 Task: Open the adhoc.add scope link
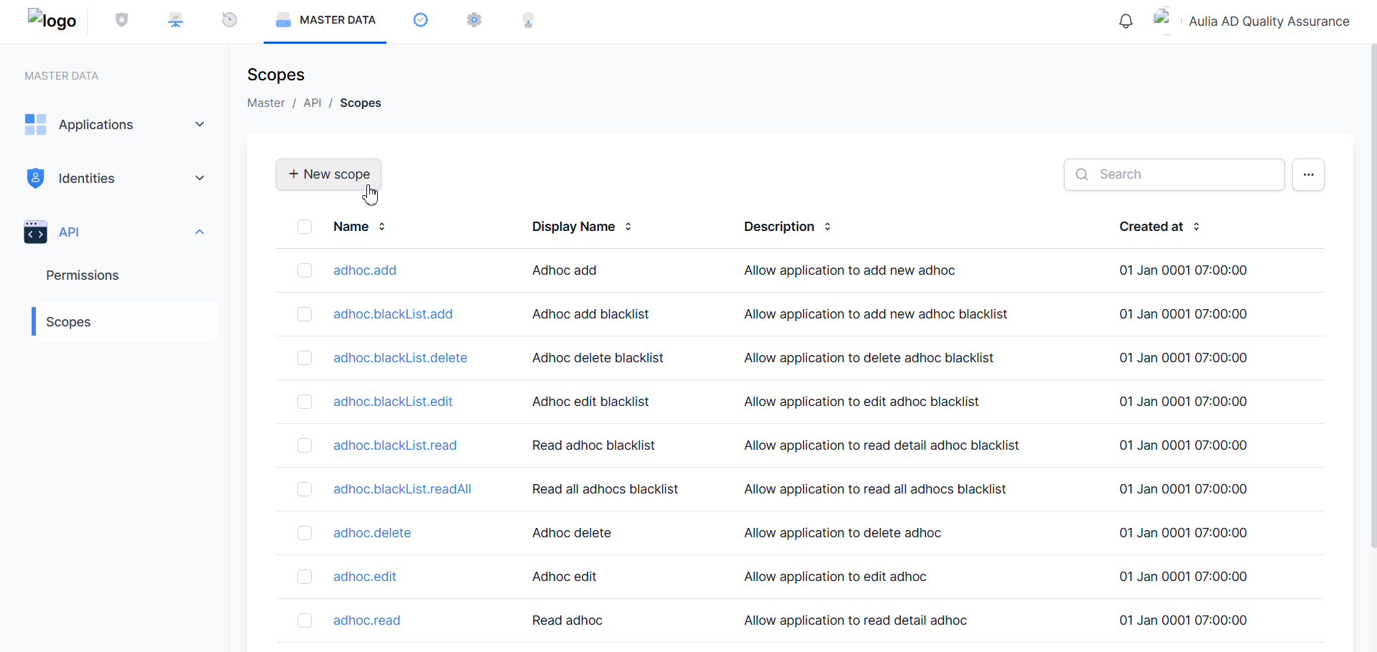[365, 270]
